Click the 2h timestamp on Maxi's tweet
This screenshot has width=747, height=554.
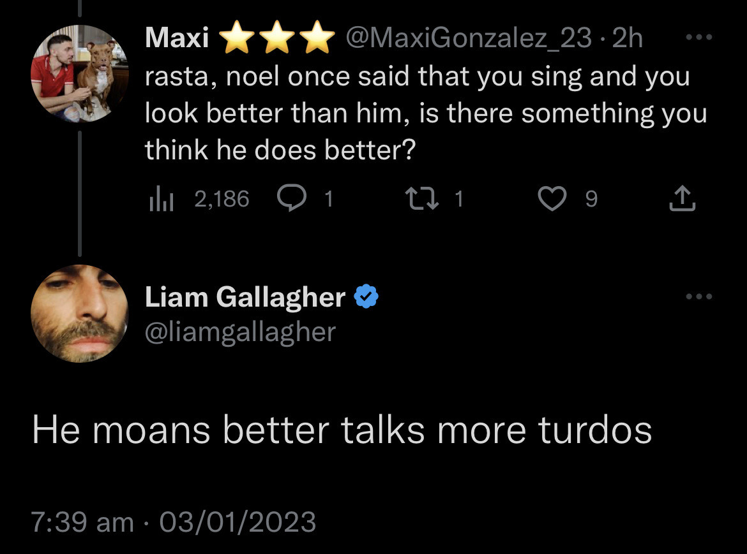tap(627, 38)
